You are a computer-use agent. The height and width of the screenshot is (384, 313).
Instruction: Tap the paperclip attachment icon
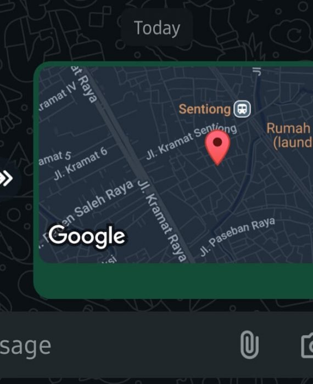tap(249, 345)
